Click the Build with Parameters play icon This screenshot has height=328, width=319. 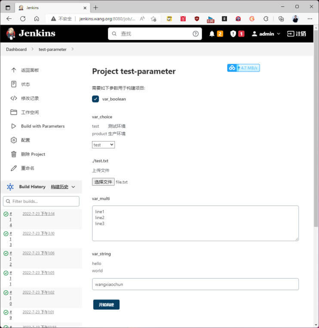(14, 126)
